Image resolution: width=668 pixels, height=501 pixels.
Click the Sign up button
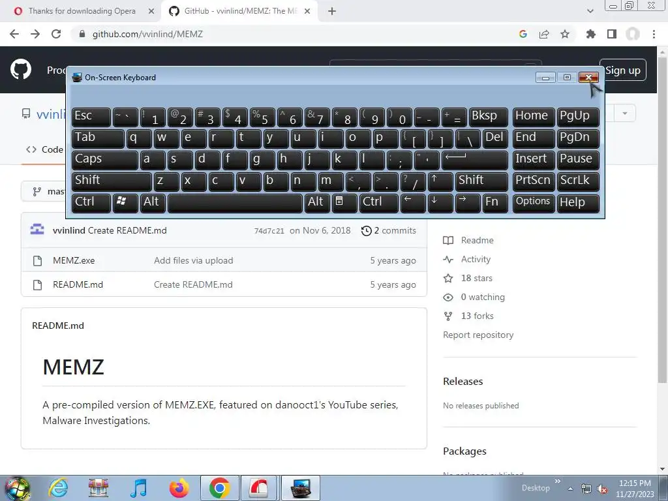point(622,70)
